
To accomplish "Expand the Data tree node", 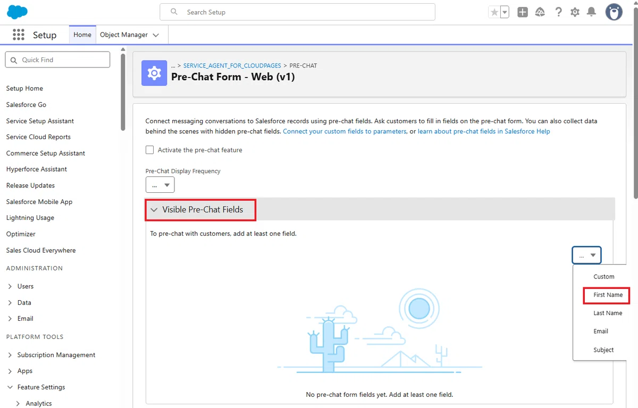I will pos(10,303).
